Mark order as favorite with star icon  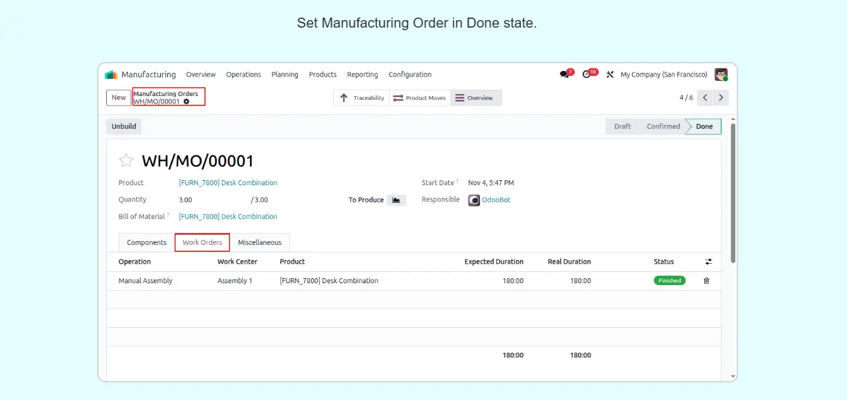[x=126, y=161]
